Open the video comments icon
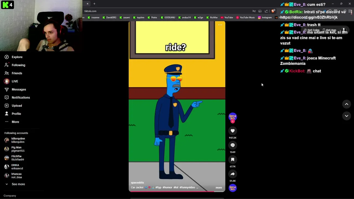The image size is (354, 199). pyautogui.click(x=233, y=145)
